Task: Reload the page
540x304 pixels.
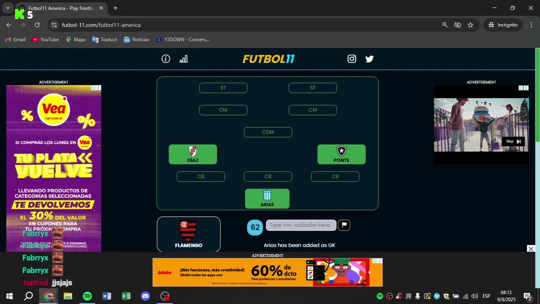Action: (37, 25)
